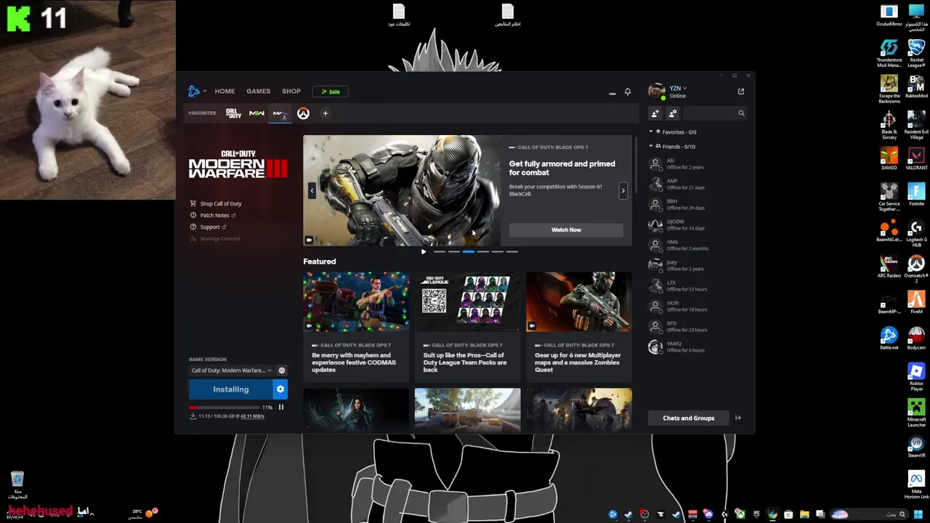Collapse the Friends - 0/10 group

[651, 147]
